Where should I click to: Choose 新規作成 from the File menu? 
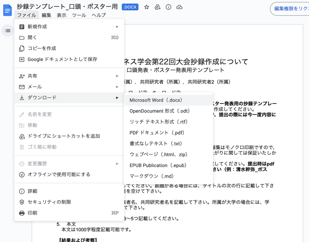pos(69,27)
